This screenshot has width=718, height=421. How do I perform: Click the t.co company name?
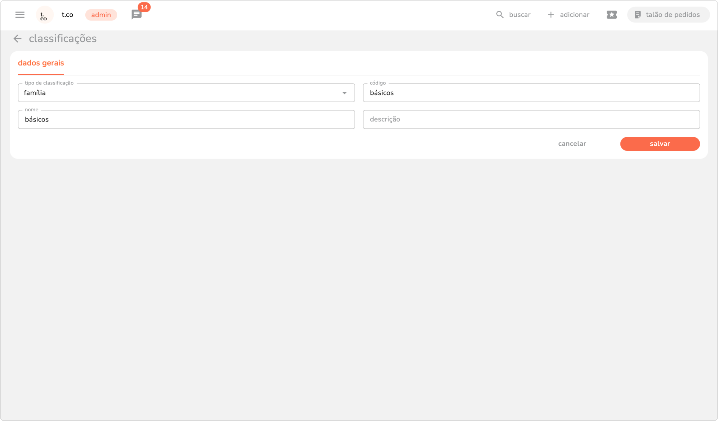[67, 15]
